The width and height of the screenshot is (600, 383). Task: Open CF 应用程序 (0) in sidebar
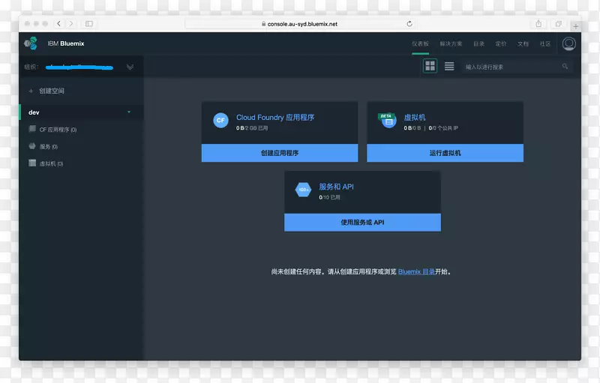tap(58, 130)
